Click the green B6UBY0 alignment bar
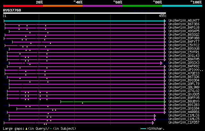This screenshot has height=131, width=205. coord(112,102)
